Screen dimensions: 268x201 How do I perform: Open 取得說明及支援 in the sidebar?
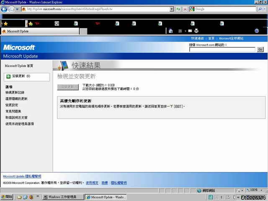pyautogui.click(x=16, y=118)
